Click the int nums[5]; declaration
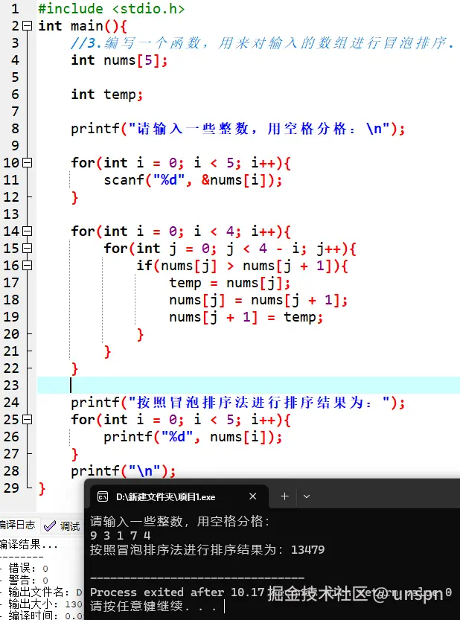This screenshot has height=620, width=460. click(119, 60)
